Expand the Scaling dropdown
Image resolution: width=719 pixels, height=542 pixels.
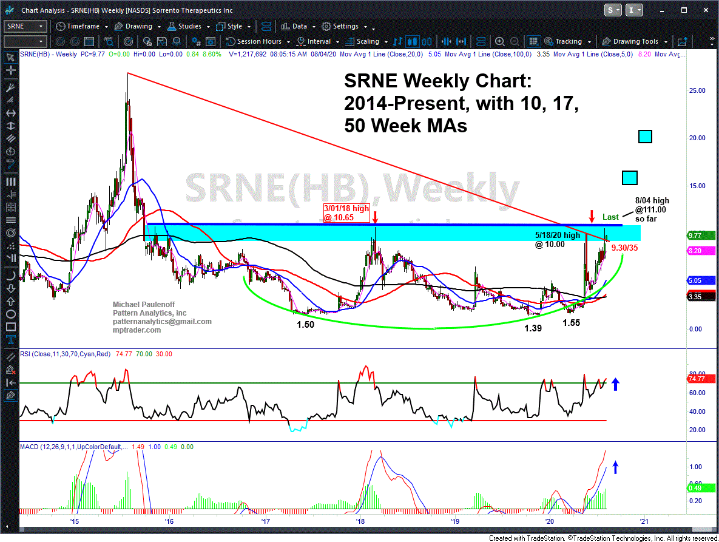pos(386,42)
